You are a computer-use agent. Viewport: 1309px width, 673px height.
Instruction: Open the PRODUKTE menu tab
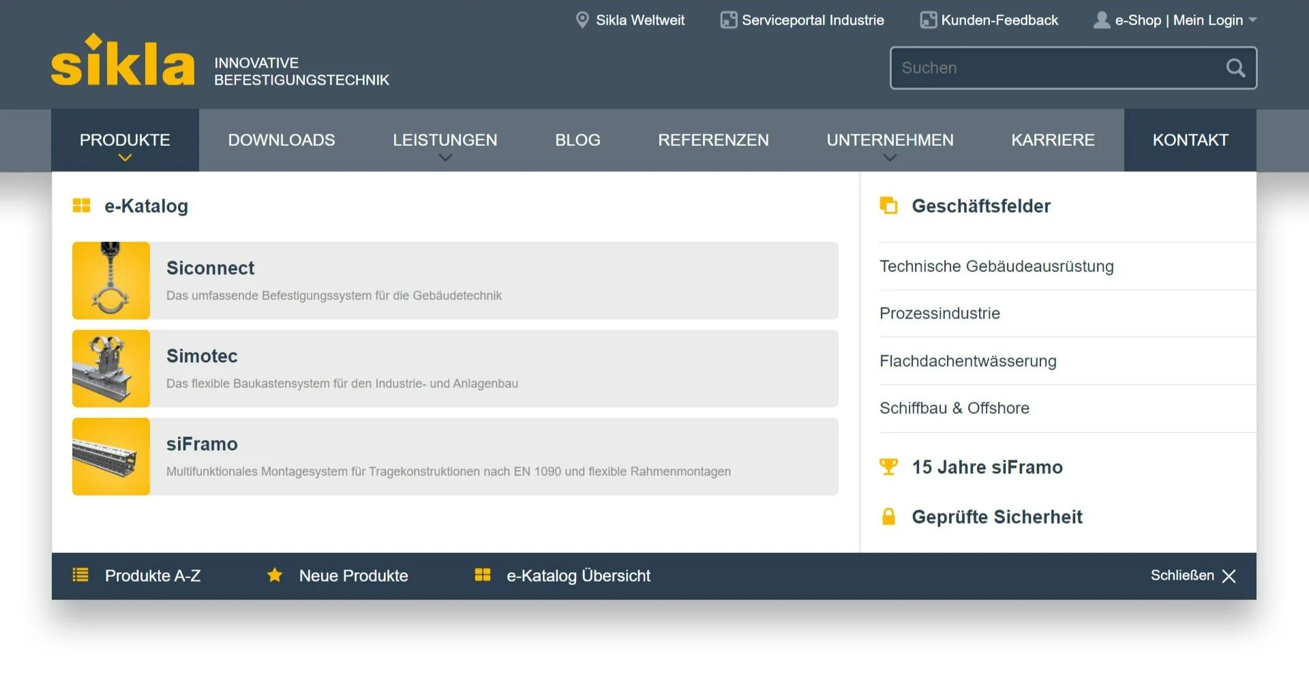(x=125, y=140)
